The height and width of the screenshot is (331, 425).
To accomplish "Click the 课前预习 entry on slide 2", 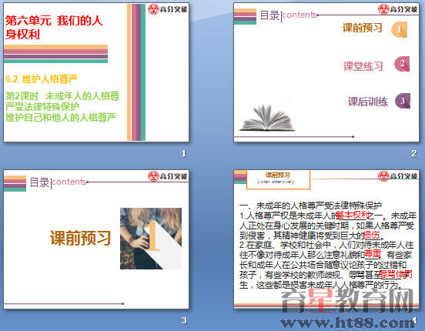I will click(x=363, y=28).
